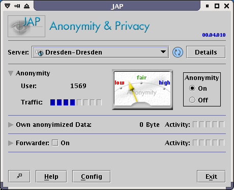Click the pin window icon in the title bar
The width and height of the screenshot is (234, 190).
(17, 6)
